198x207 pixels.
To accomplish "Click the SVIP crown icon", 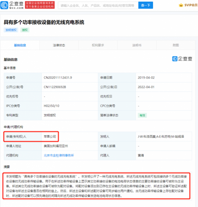I will [181, 5].
